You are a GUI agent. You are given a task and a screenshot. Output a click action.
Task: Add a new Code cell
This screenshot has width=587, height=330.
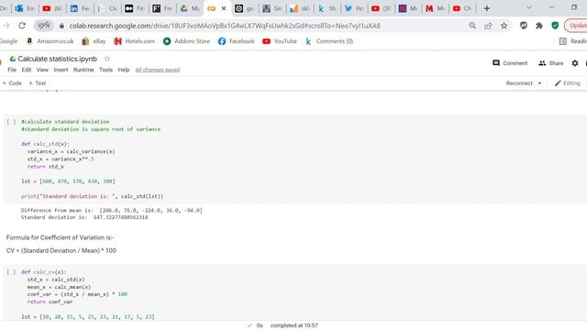[x=12, y=83]
